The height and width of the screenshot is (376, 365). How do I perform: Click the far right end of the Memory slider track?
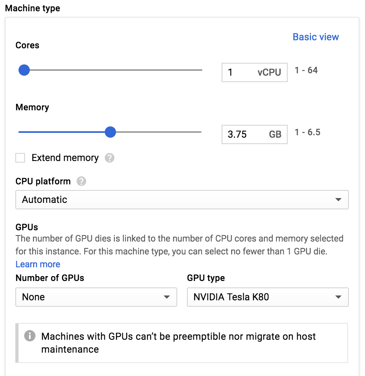(x=200, y=132)
